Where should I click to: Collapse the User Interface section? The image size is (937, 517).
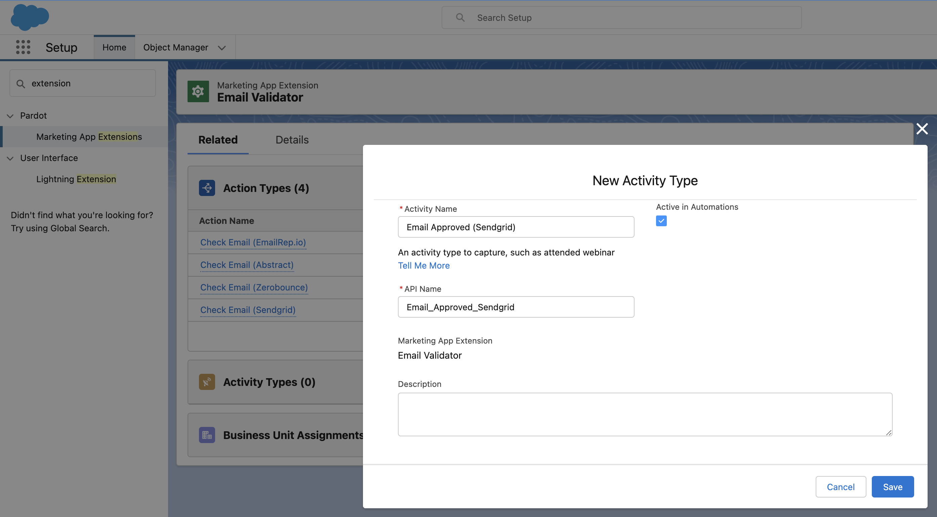click(10, 158)
